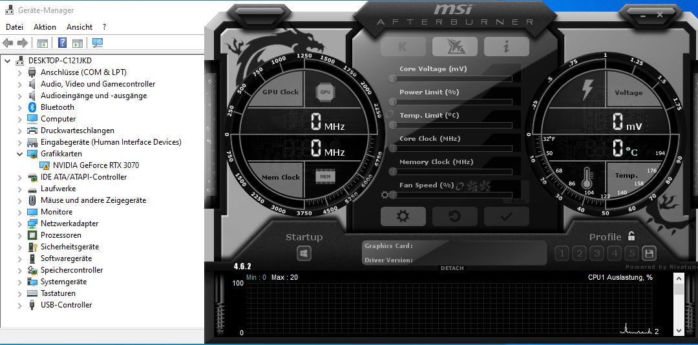This screenshot has height=345, width=698.
Task: Select the Speichercontroller tree item
Action: tap(72, 270)
